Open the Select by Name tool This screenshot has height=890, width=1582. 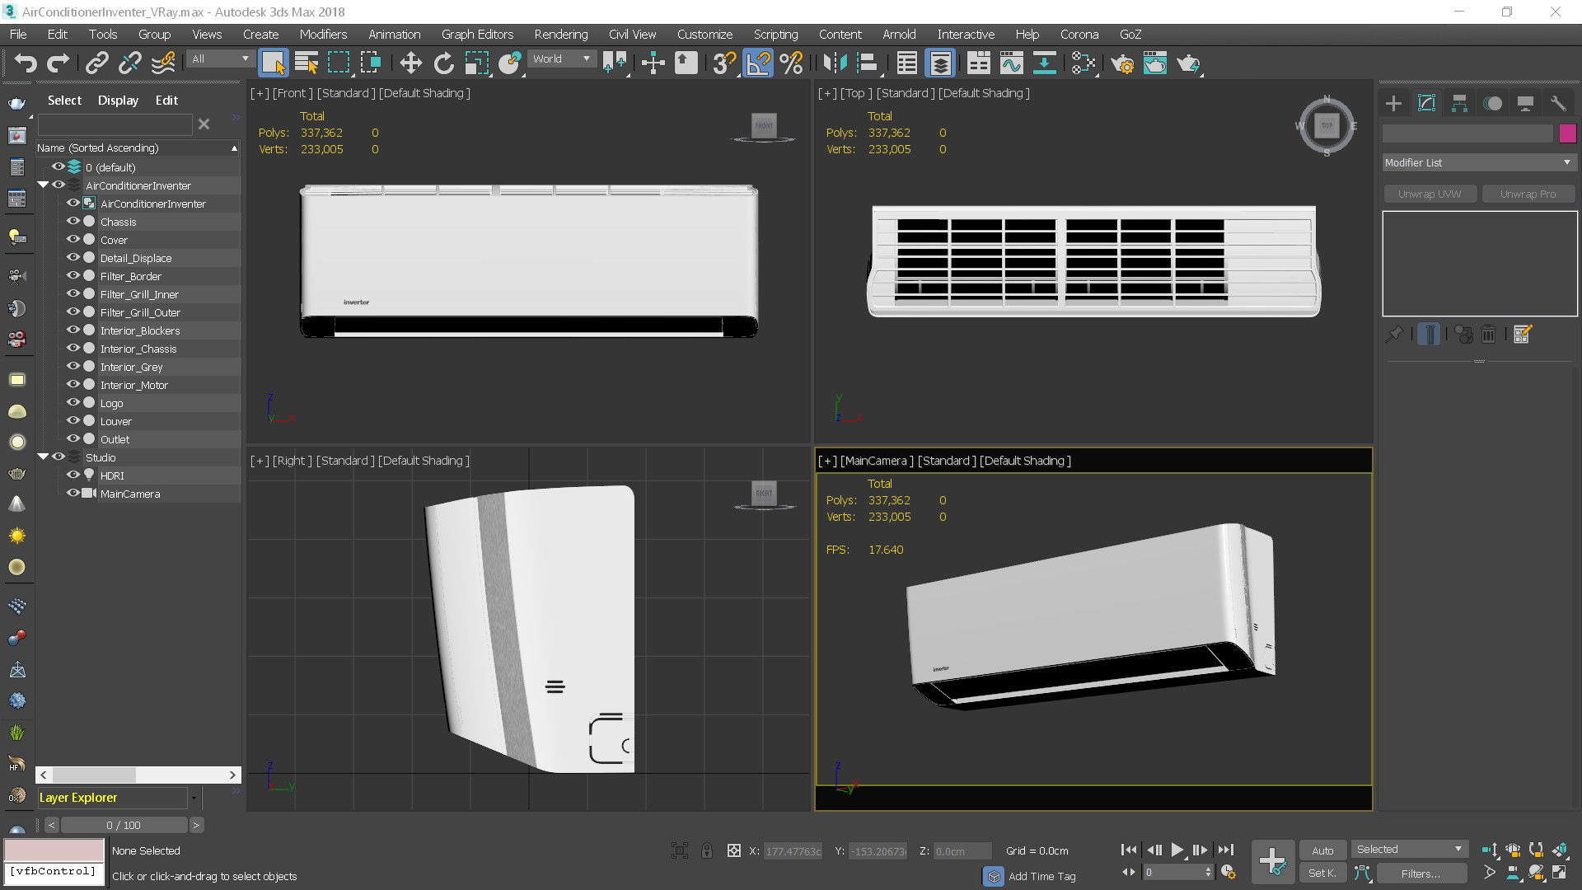(x=307, y=63)
